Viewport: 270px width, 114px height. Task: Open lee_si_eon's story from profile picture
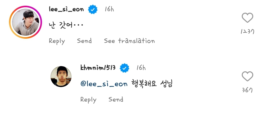pos(25,22)
